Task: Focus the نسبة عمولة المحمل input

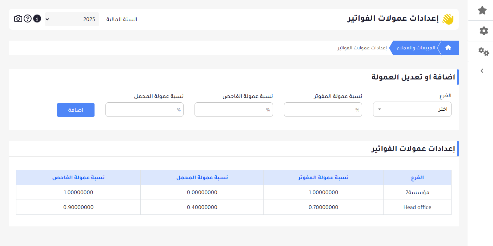Action: click(x=144, y=110)
